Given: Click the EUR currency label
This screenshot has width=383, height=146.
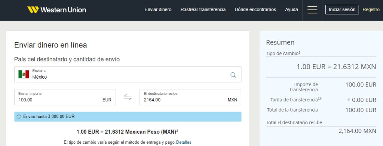Looking at the screenshot, I should coord(107,100).
